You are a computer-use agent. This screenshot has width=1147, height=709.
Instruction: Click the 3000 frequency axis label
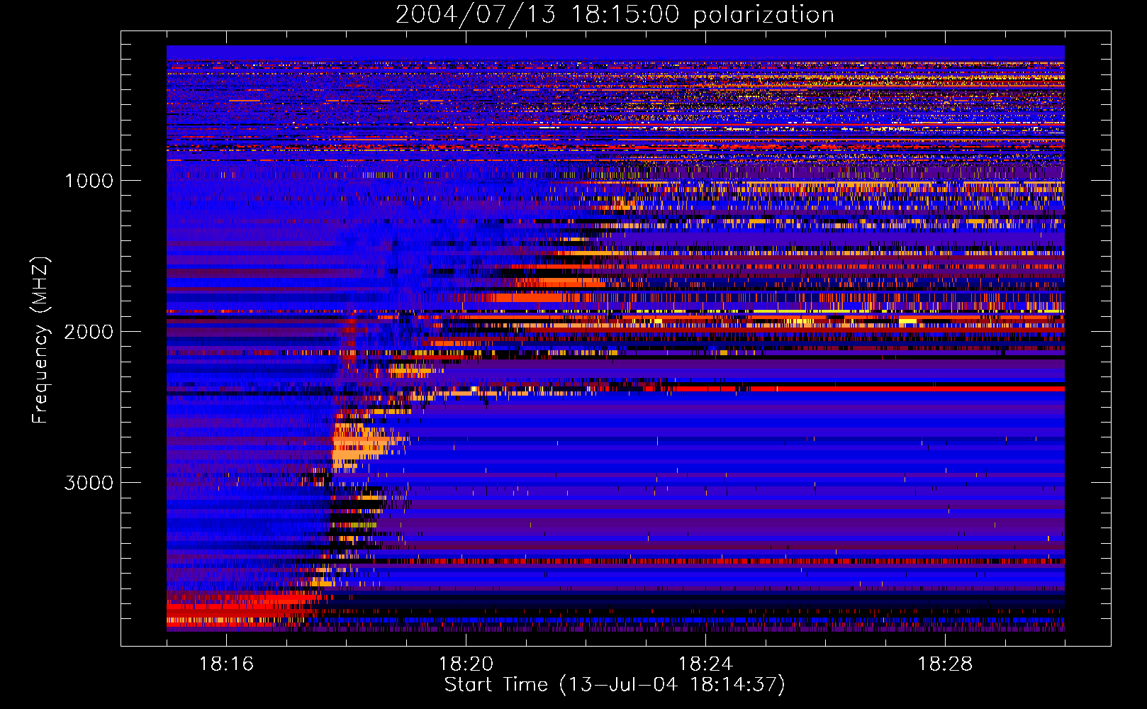[x=89, y=483]
